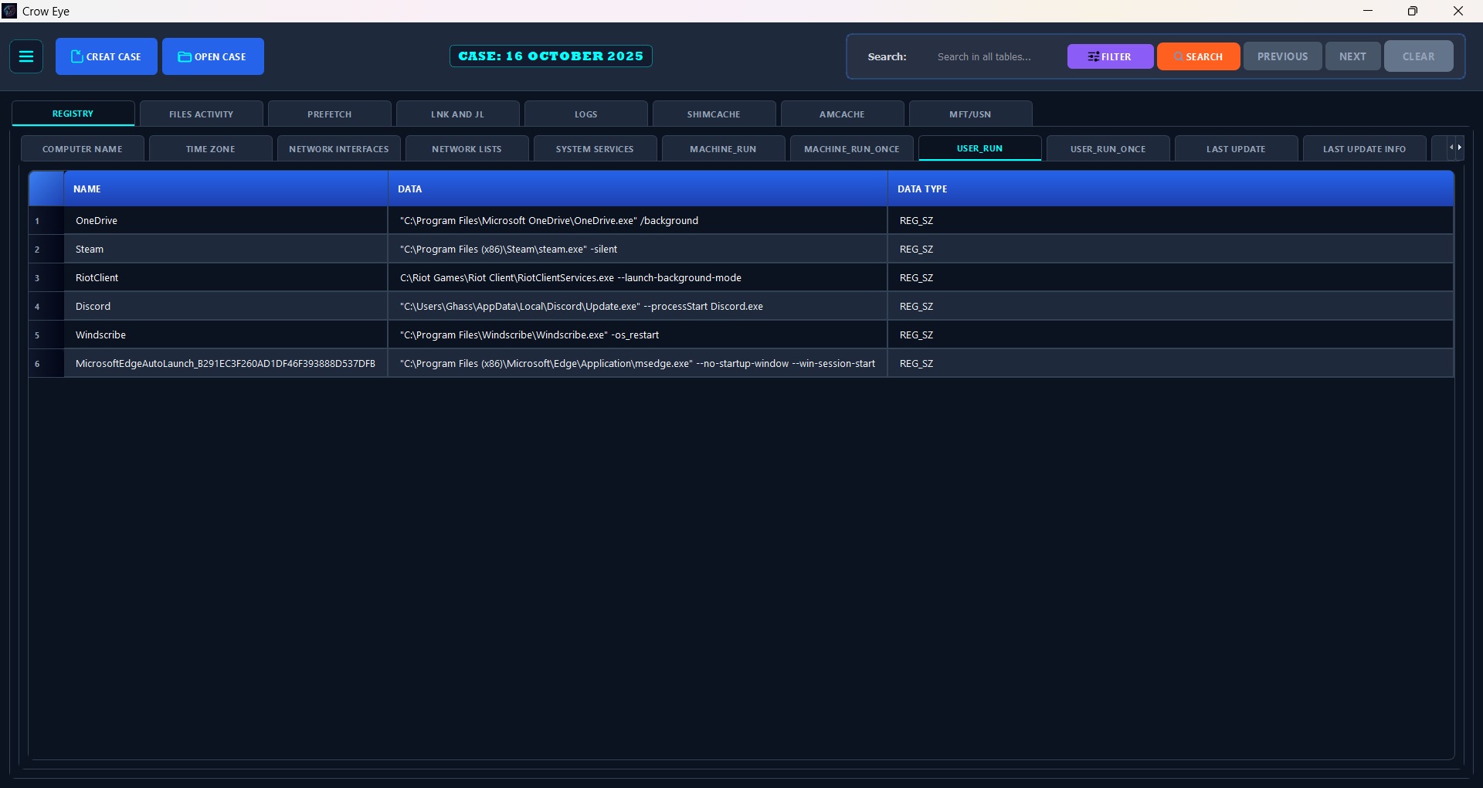Select the case title label '16 October 2025'
1483x788 pixels.
point(551,56)
